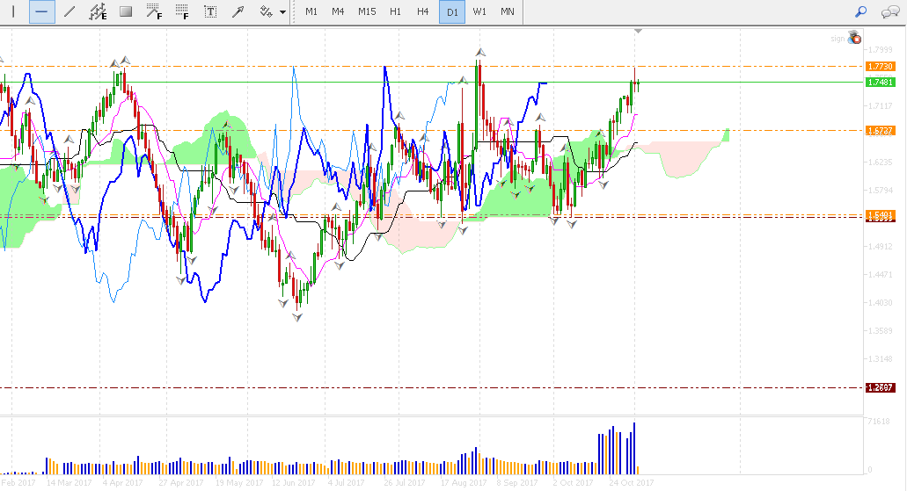Open the shapes and arrows dropdown arrow
Viewport: 907px width, 491px height.
pyautogui.click(x=282, y=11)
